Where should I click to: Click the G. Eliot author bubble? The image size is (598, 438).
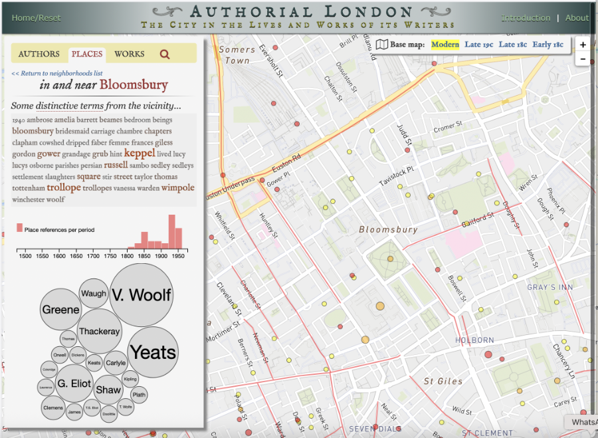pyautogui.click(x=73, y=383)
